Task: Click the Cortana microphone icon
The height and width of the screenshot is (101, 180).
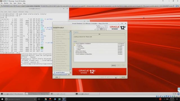Action: tap(35, 99)
